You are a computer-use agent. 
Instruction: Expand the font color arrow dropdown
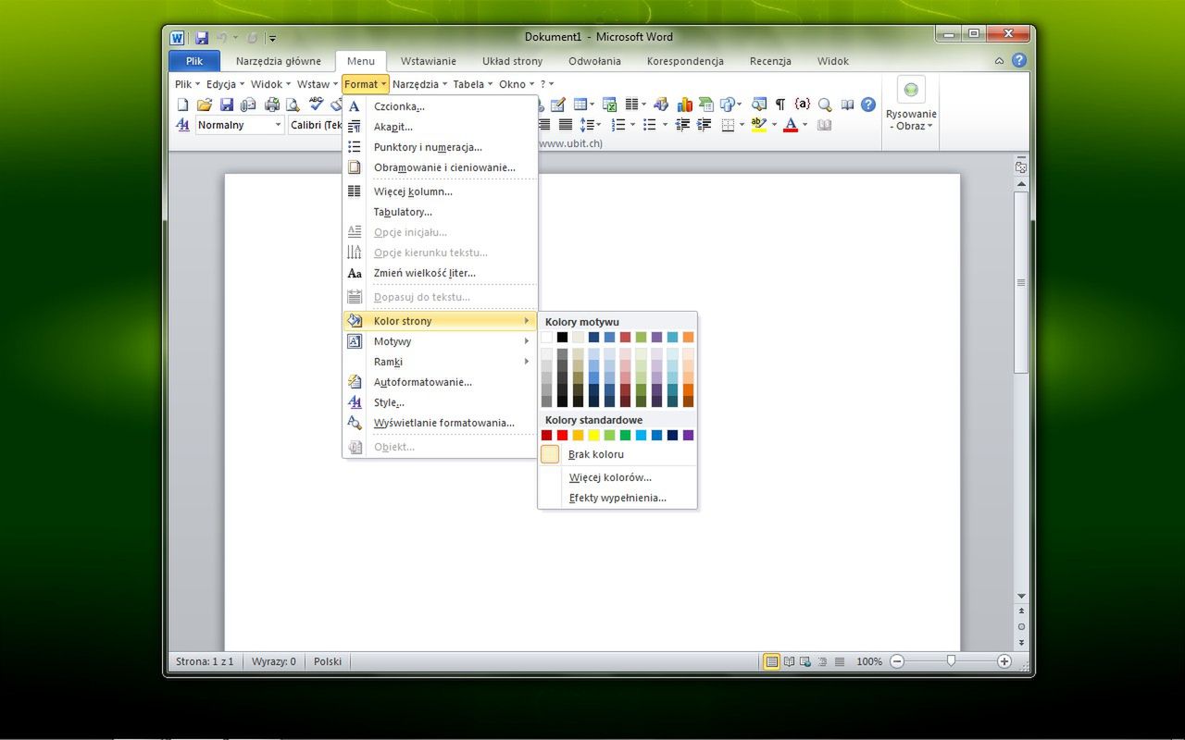click(805, 125)
